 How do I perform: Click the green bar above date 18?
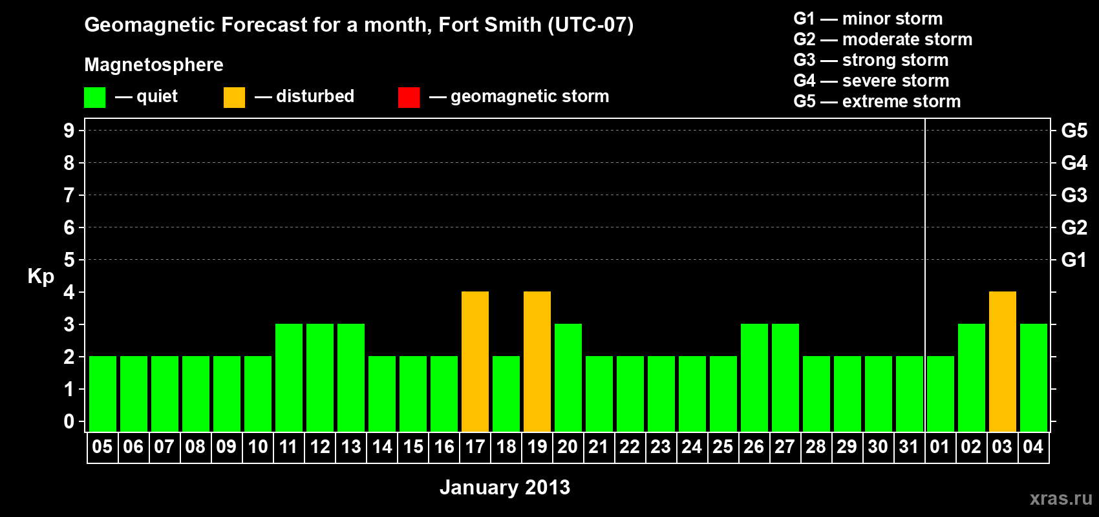(506, 394)
